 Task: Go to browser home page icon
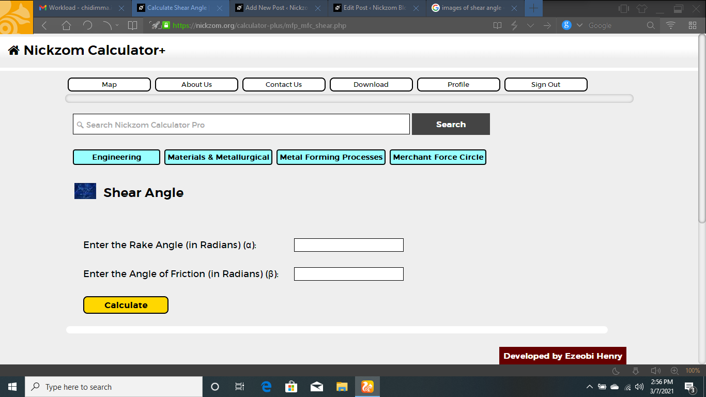coord(66,25)
